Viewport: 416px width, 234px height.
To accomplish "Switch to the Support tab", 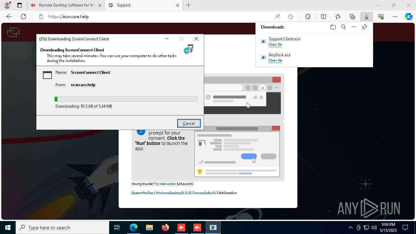I will (143, 5).
